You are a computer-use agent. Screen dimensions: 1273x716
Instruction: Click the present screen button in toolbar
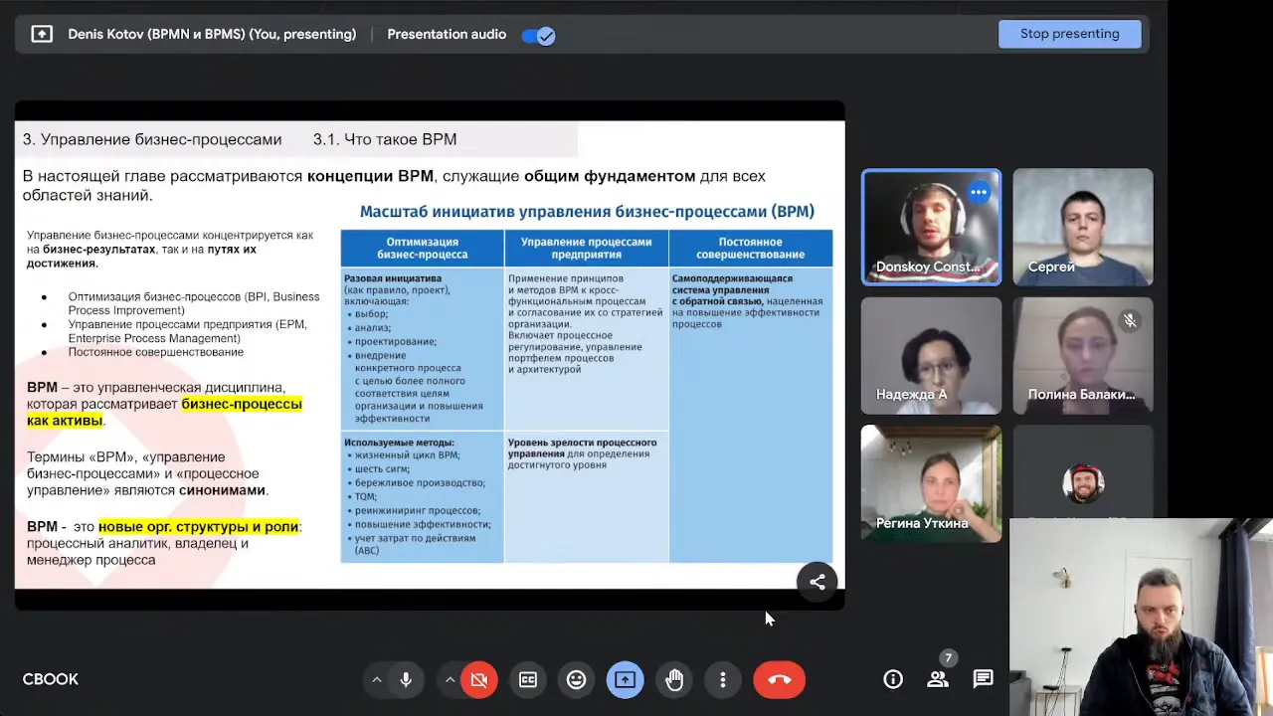(626, 679)
